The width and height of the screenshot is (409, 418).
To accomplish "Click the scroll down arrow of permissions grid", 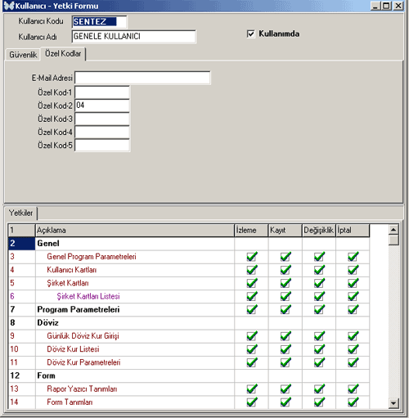I will click(x=393, y=402).
